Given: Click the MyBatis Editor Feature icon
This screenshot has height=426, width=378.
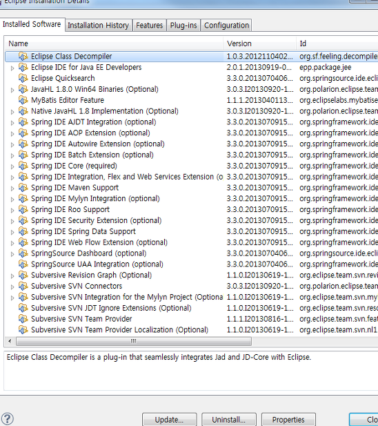Looking at the screenshot, I should coord(23,100).
